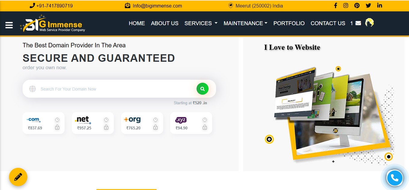This screenshot has height=190, width=409.
Task: Visit the Pinterest icon link
Action: tap(357, 5)
